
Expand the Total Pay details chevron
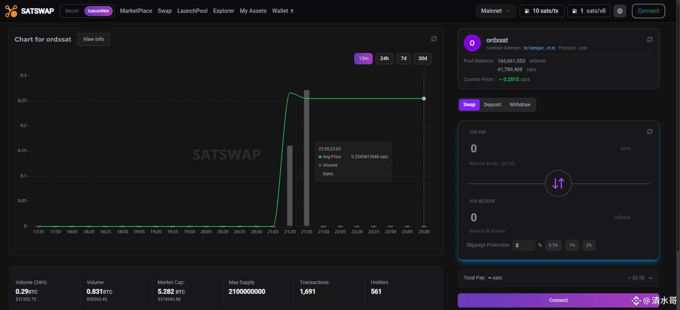pyautogui.click(x=650, y=278)
